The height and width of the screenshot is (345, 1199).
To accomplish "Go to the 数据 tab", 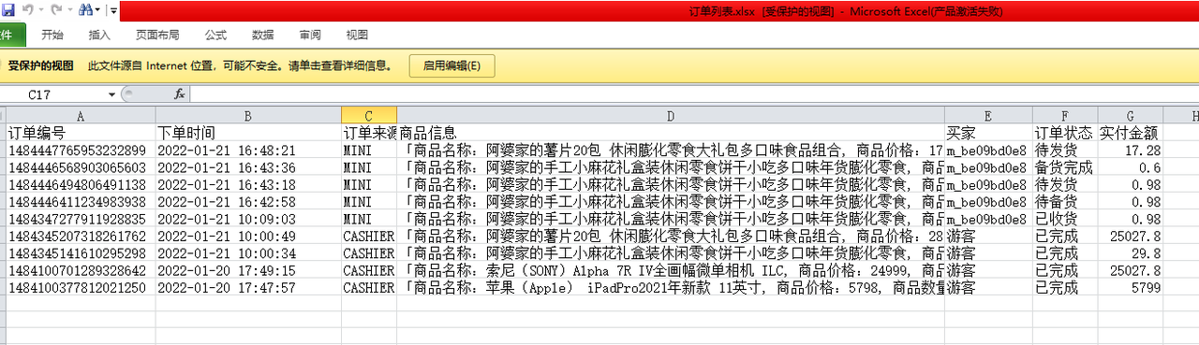I will [x=263, y=35].
